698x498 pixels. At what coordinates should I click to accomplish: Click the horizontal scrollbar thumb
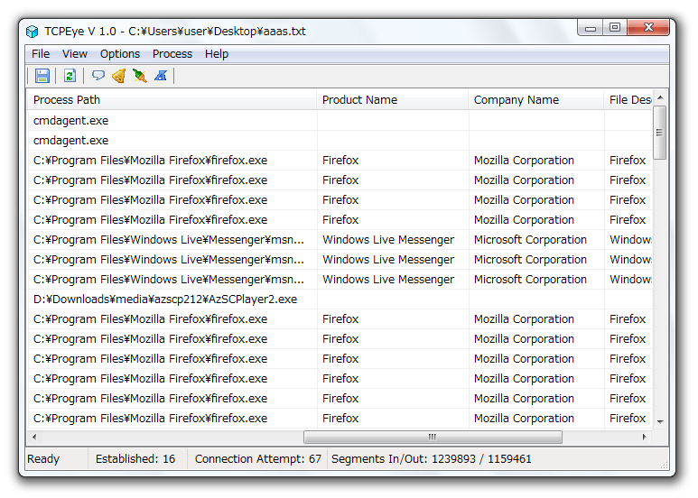point(433,437)
